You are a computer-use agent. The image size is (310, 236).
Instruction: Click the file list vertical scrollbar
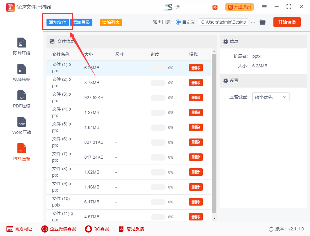214,134
